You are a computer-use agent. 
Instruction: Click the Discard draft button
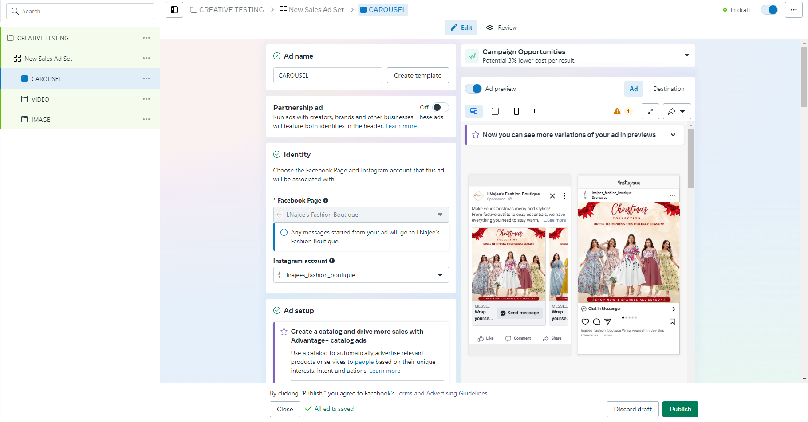(x=633, y=409)
